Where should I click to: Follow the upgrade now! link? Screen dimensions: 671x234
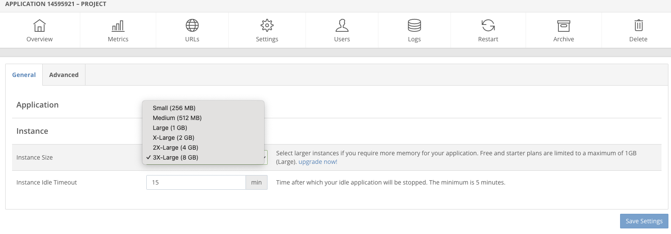pos(318,162)
